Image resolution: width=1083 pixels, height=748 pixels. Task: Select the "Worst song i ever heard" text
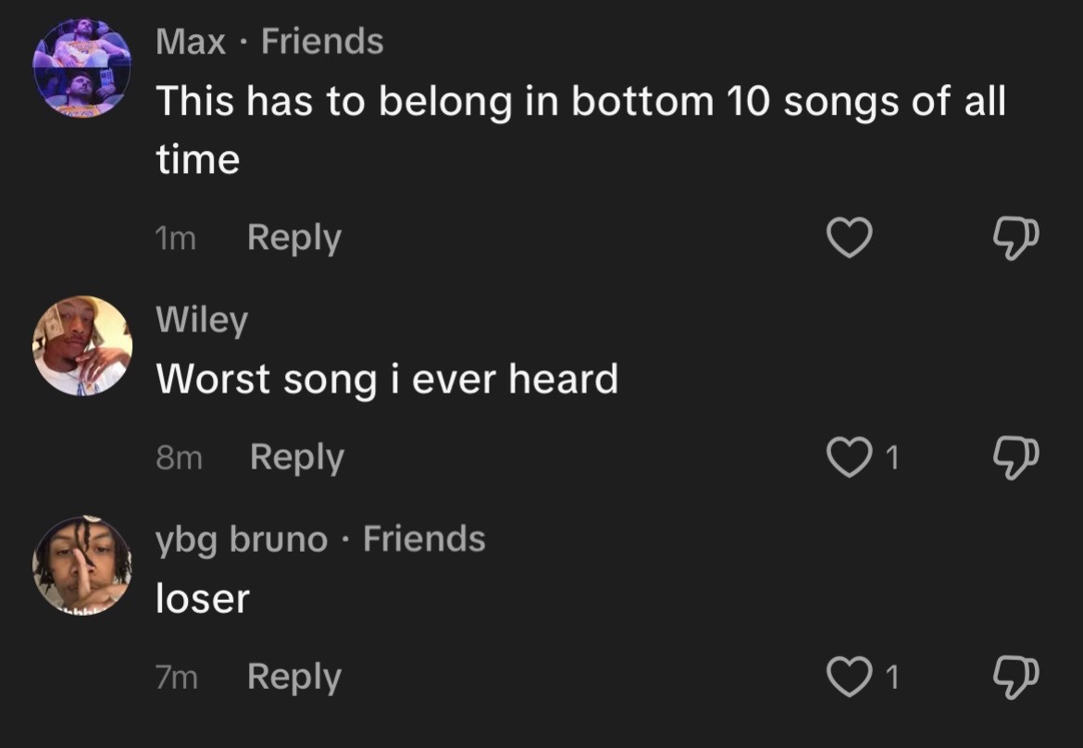[387, 380]
